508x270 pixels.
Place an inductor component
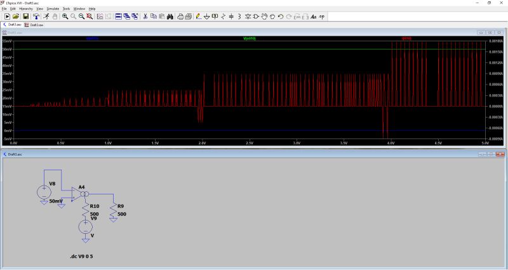pos(239,17)
